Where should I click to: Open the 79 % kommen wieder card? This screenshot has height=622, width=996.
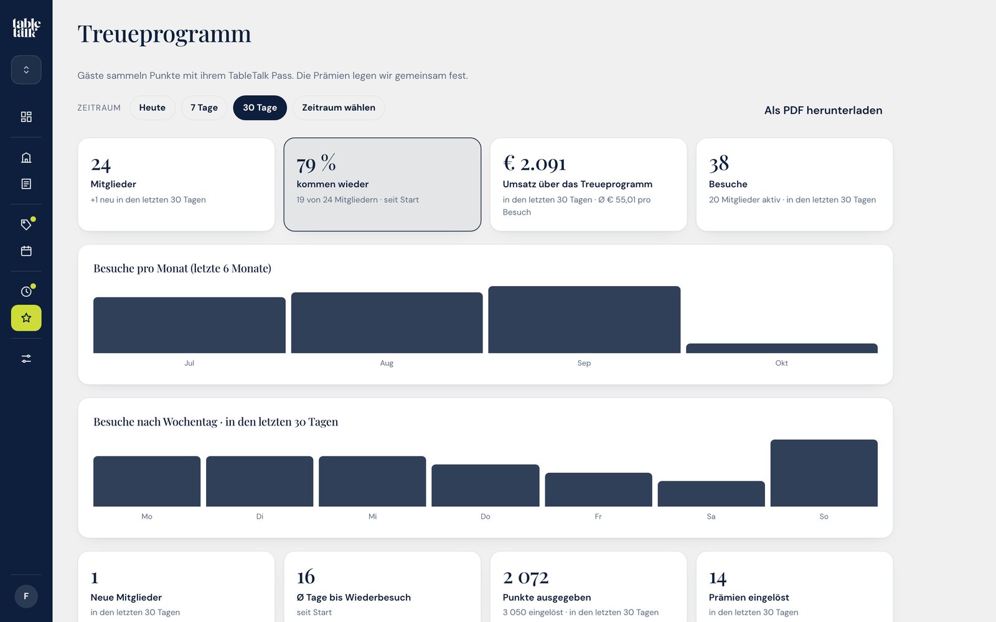point(382,185)
